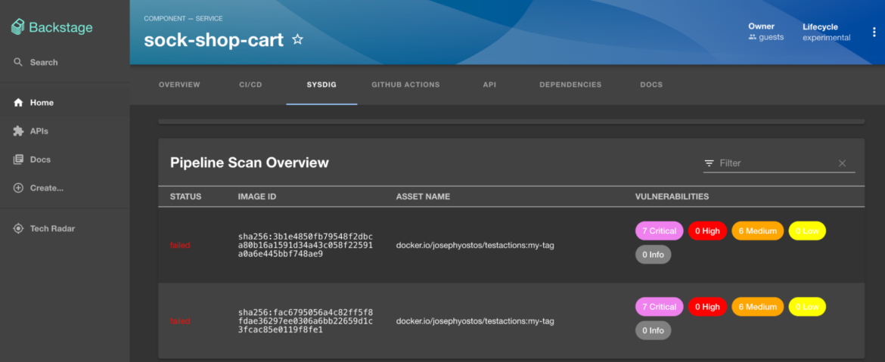The image size is (885, 362).
Task: Click 6 Medium chip in sha256:fac67950 row
Action: (758, 307)
